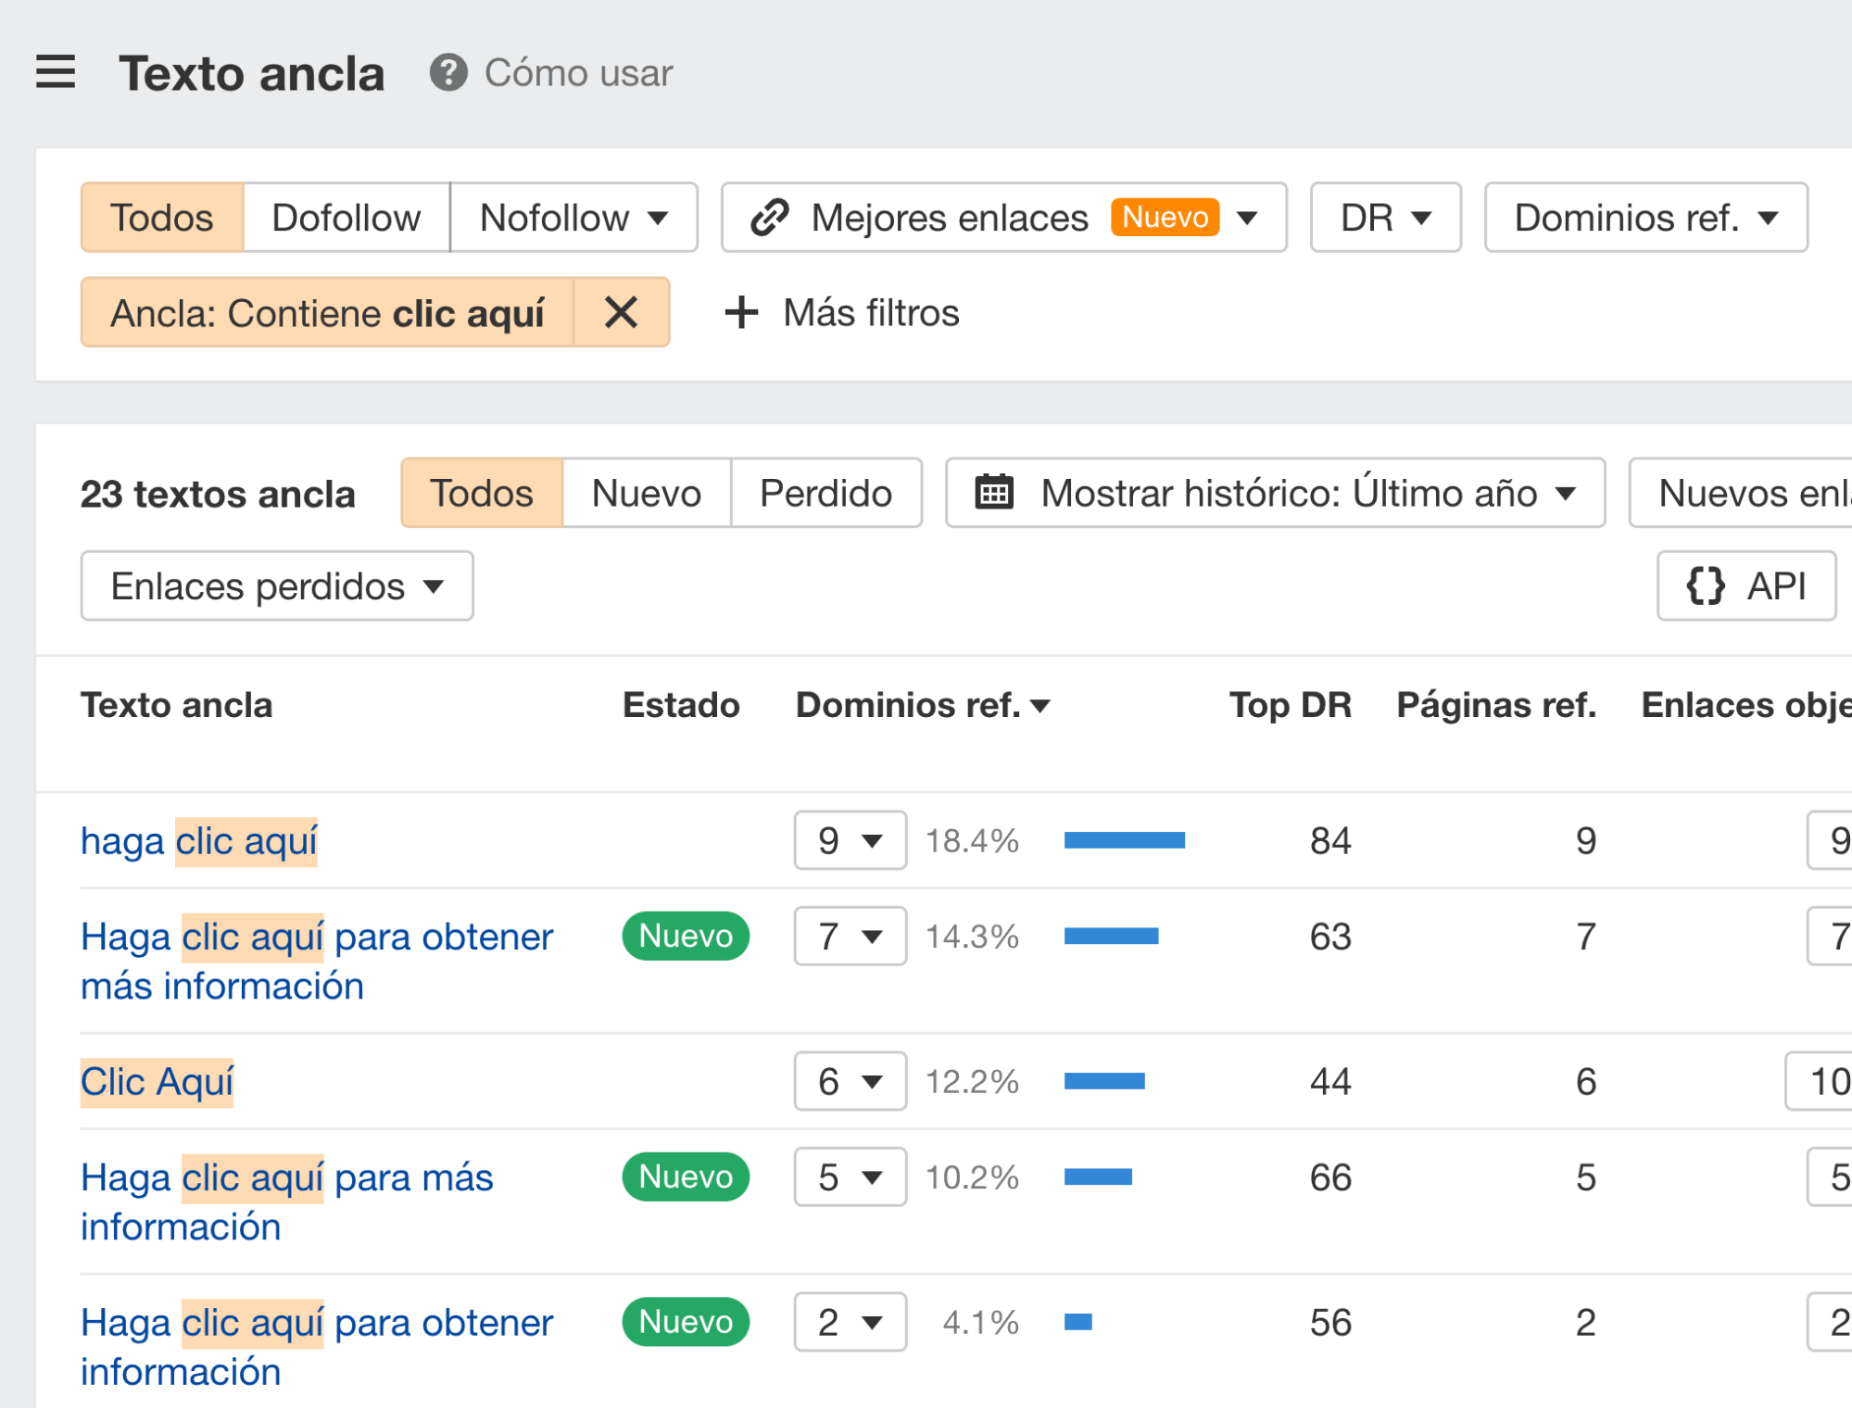The image size is (1852, 1409).
Task: Click the {} API button
Action: [1745, 585]
